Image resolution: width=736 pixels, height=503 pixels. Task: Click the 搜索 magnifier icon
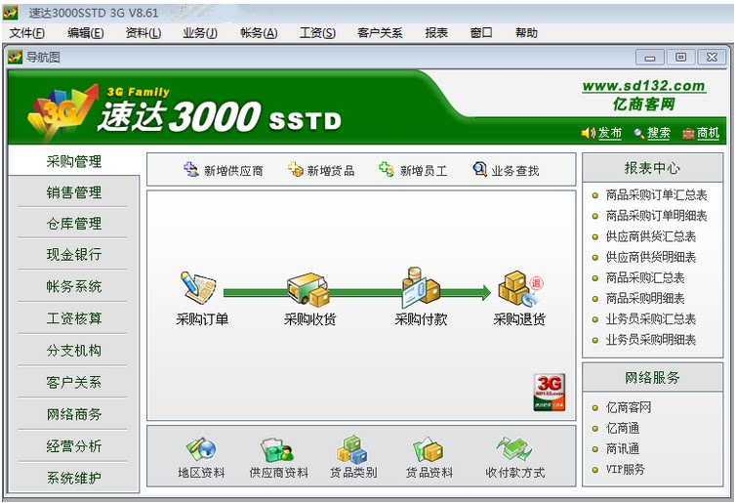coord(638,134)
